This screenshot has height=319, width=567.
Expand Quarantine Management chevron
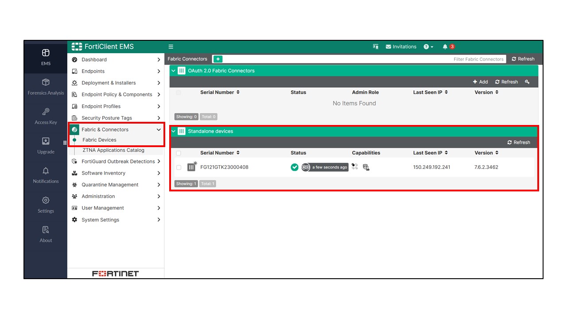point(159,185)
